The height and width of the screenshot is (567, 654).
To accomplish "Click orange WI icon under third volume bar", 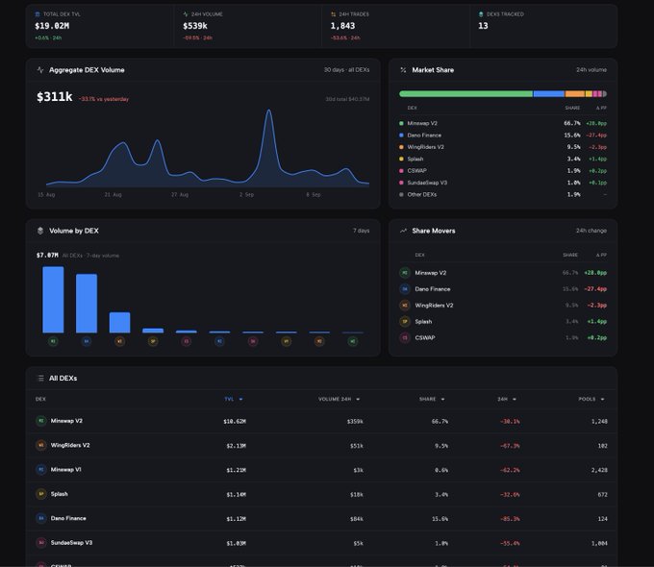I will click(119, 341).
